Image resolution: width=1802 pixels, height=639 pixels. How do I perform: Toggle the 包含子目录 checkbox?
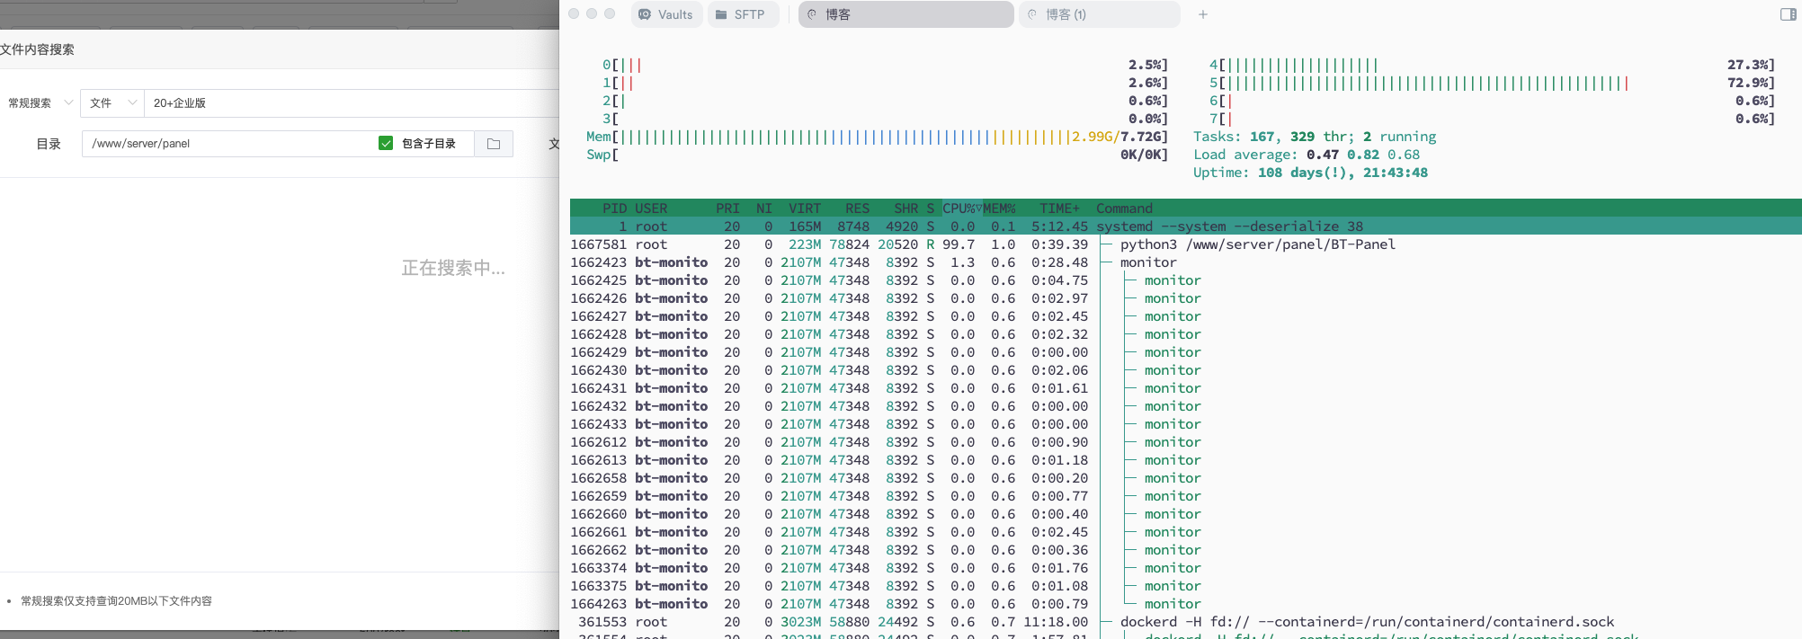click(386, 144)
